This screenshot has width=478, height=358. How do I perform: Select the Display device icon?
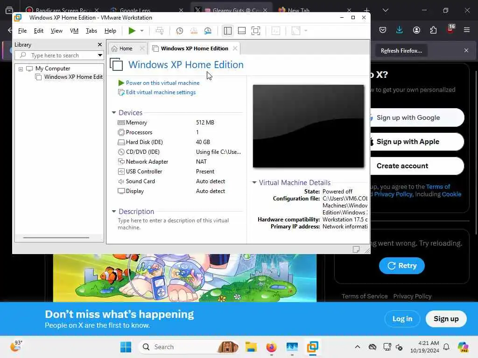click(121, 191)
